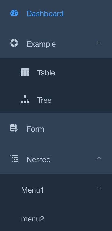Click the Form document-edit icon
The image size is (112, 231).
[14, 128]
